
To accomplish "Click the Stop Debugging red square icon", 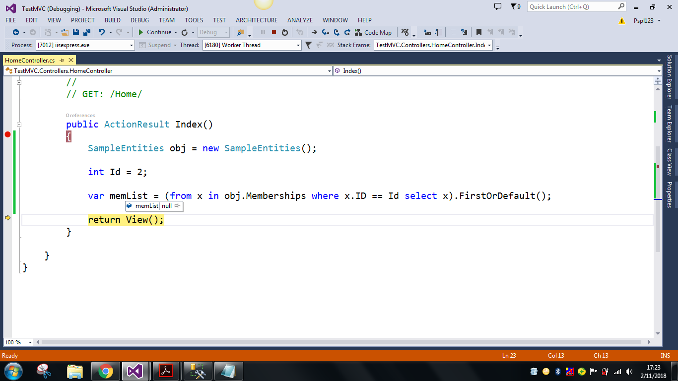I will 273,32.
